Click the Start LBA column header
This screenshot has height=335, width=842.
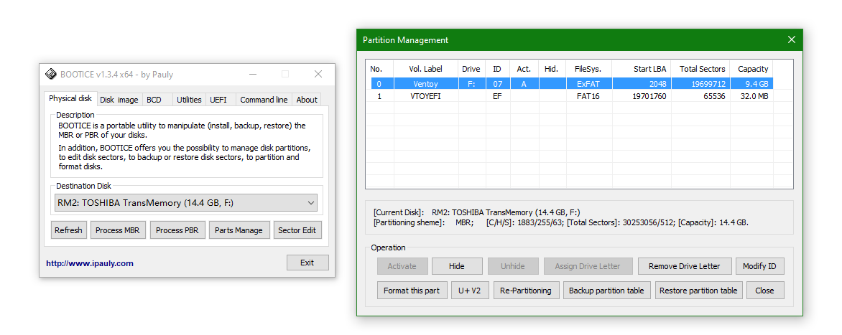pyautogui.click(x=642, y=69)
